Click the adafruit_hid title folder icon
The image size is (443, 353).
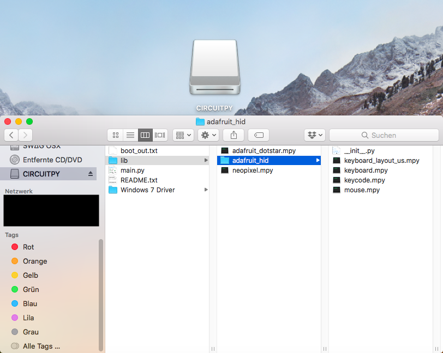coord(200,121)
